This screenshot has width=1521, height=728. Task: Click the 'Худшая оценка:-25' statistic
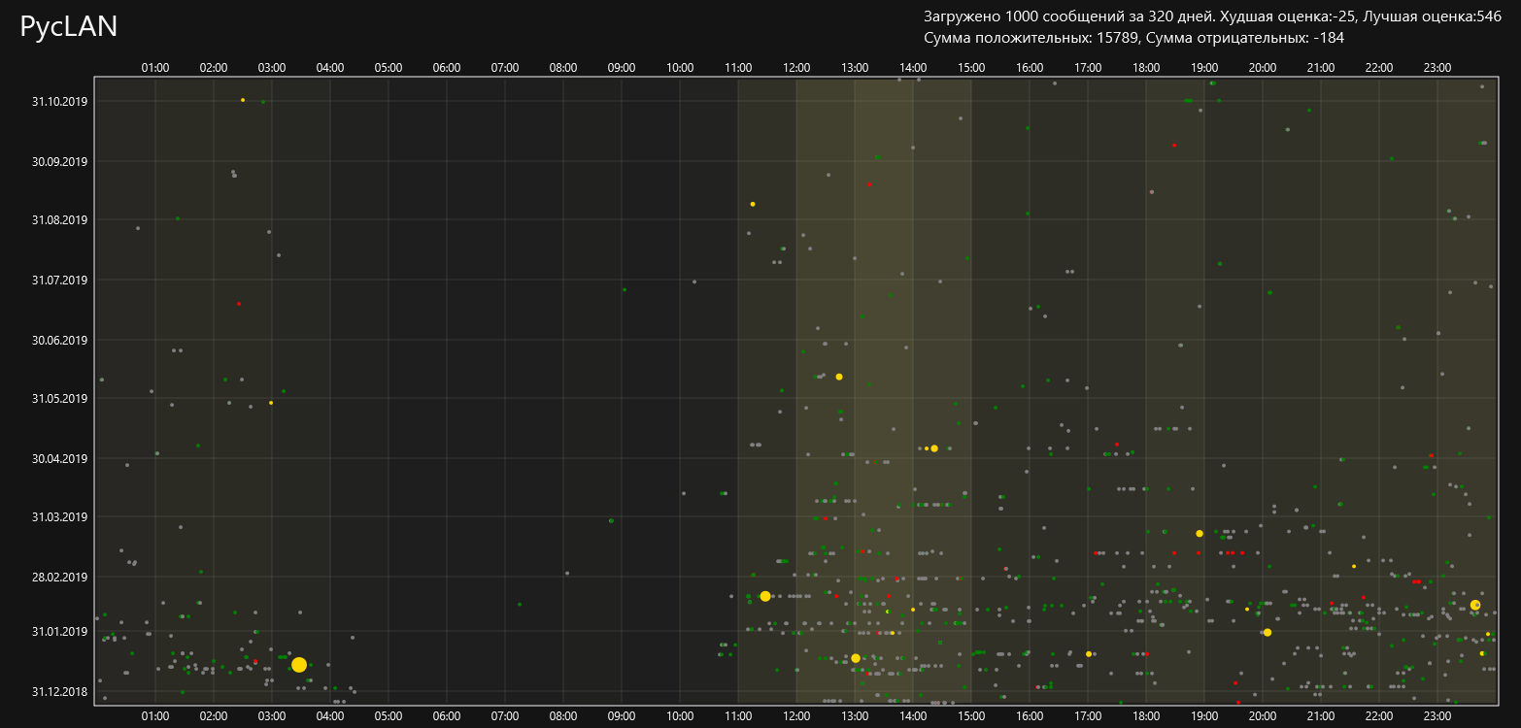1289,16
